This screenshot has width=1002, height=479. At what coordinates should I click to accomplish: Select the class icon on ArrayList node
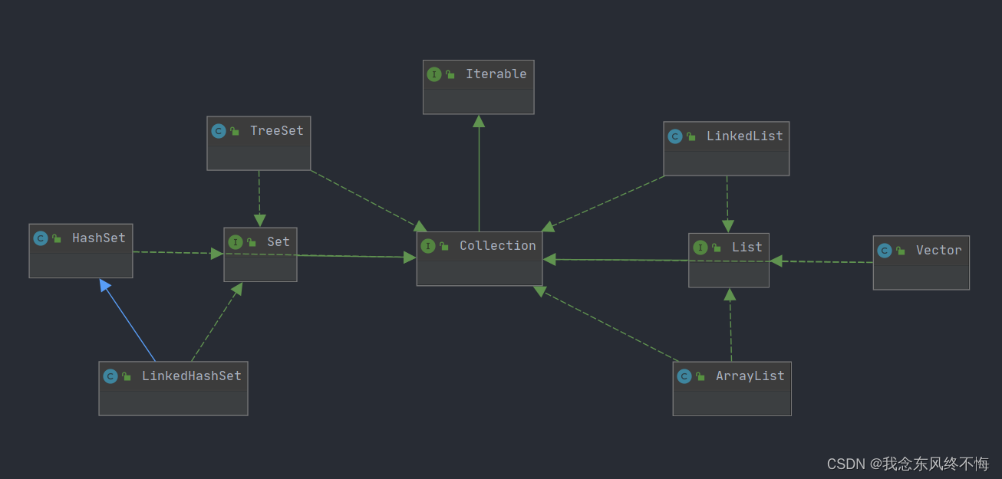point(684,376)
